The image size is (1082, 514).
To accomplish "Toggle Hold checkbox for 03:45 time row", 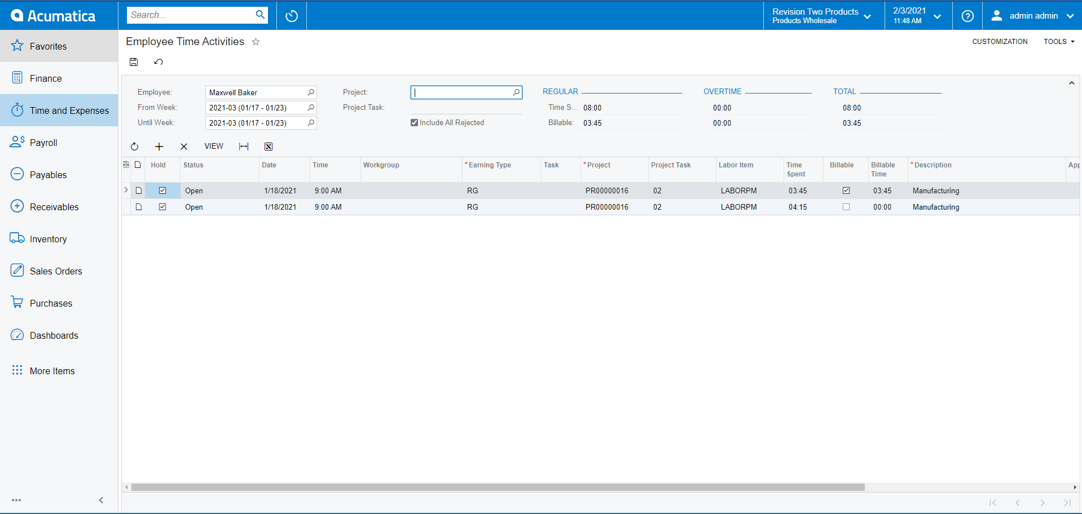I will point(162,190).
